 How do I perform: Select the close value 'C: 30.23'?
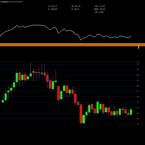[52, 9]
